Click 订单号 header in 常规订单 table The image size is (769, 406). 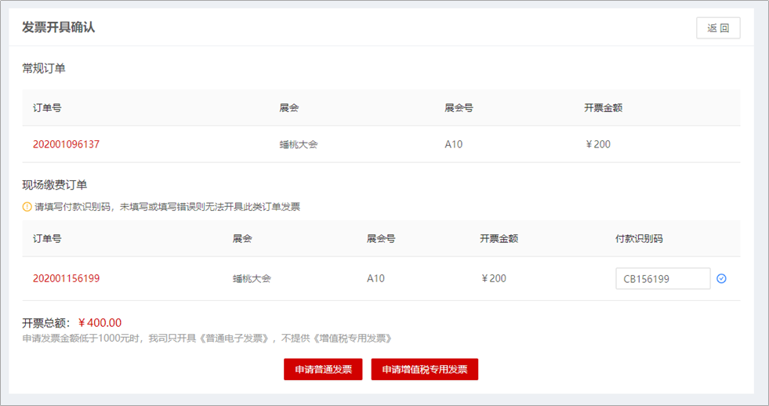(x=47, y=108)
